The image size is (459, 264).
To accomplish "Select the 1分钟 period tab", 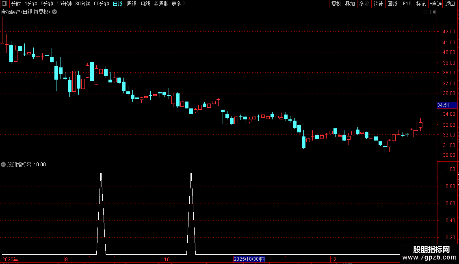I will pos(31,4).
